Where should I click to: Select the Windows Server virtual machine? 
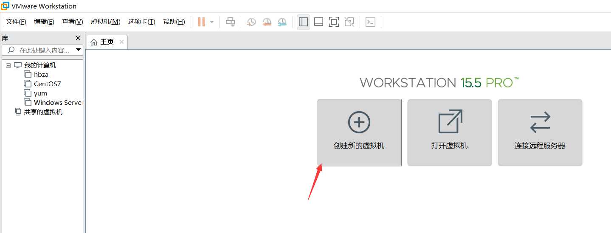58,103
